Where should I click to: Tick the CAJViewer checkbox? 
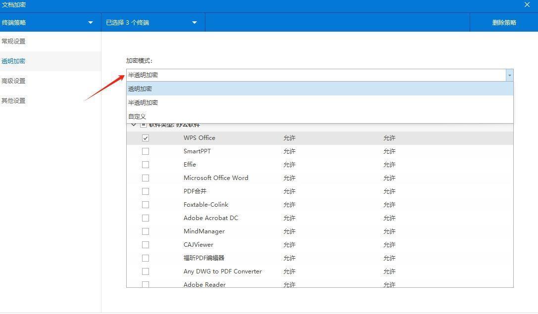(146, 245)
